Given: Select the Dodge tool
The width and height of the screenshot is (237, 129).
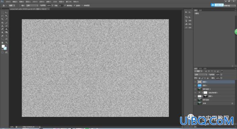Looking at the screenshot, I should coord(6,32).
